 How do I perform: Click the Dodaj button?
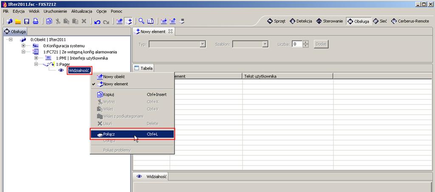tap(321, 44)
